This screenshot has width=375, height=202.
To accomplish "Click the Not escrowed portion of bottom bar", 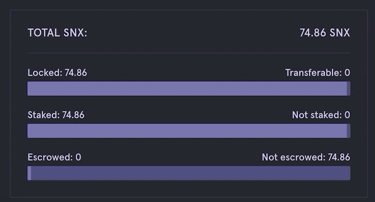I will coord(191,173).
